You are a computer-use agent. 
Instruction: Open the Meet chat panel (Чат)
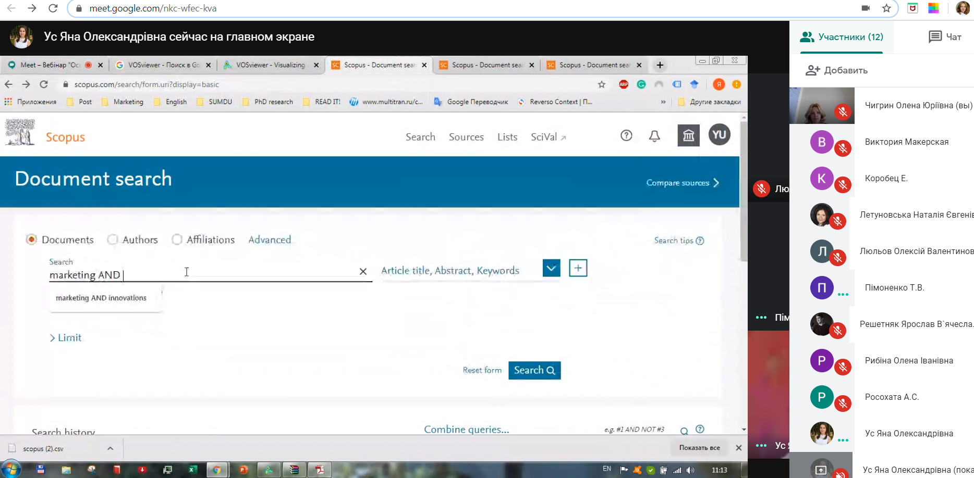coord(945,37)
